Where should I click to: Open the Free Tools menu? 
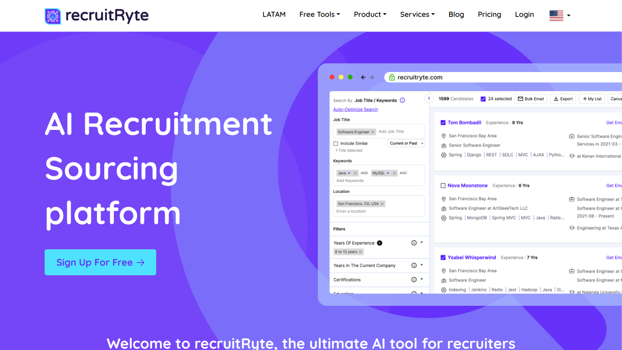(x=320, y=15)
